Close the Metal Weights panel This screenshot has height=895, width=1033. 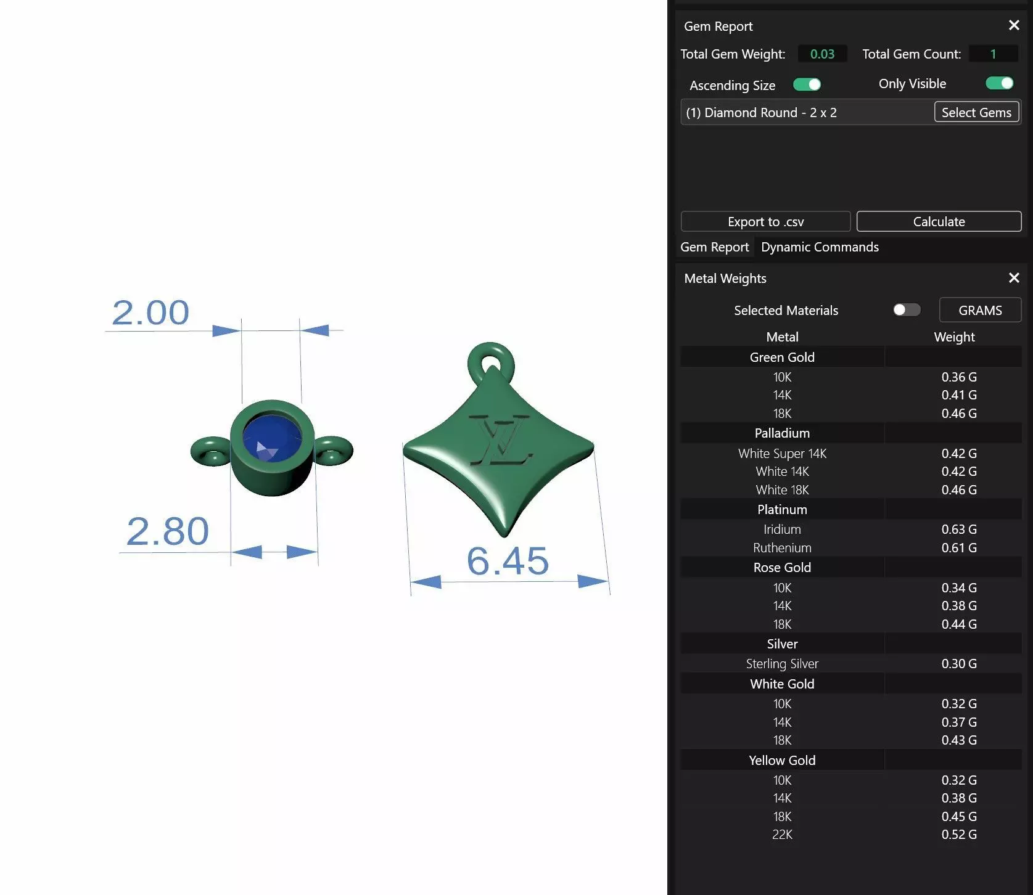(x=1014, y=278)
